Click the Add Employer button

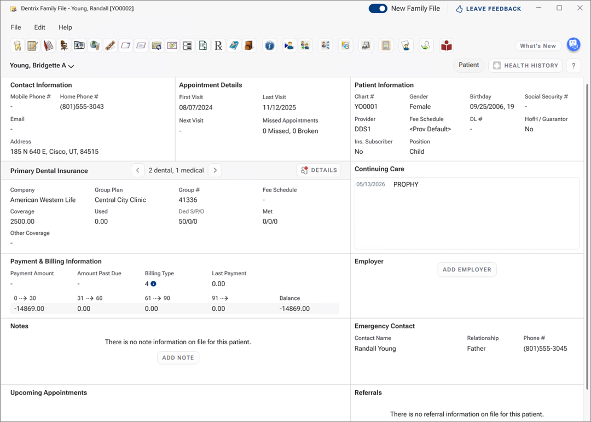(x=467, y=269)
